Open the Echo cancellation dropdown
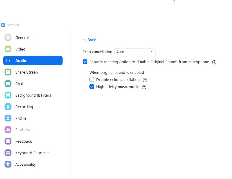This screenshot has width=232, height=179. click(135, 52)
